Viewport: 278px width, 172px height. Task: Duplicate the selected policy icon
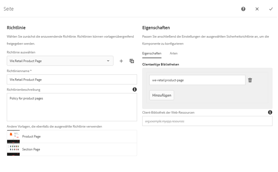[x=132, y=61]
